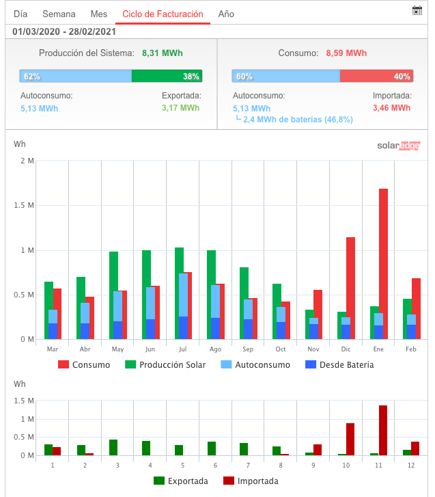Click the Exportada bar for month 3
Viewport: 435px width, 497px height.
(x=113, y=447)
